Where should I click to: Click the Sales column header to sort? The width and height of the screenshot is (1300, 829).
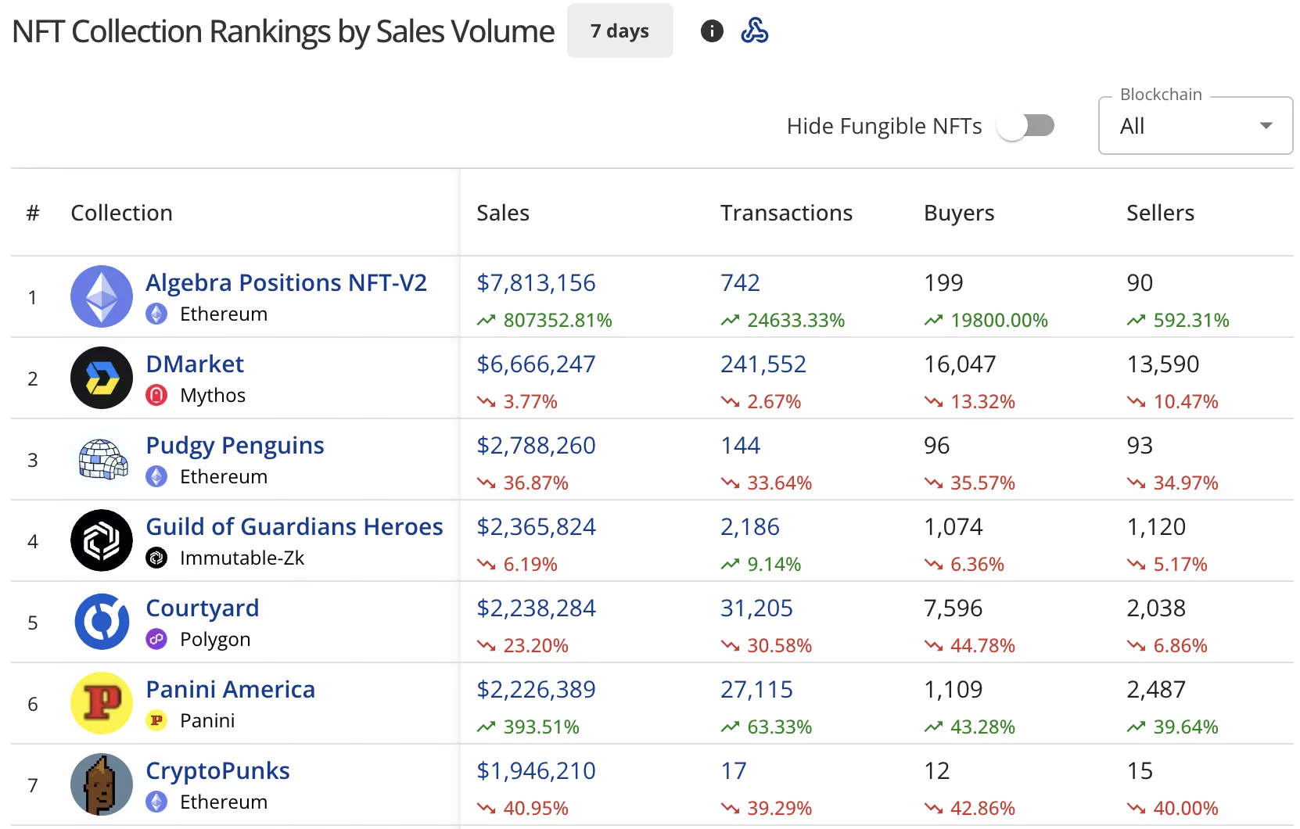[503, 212]
